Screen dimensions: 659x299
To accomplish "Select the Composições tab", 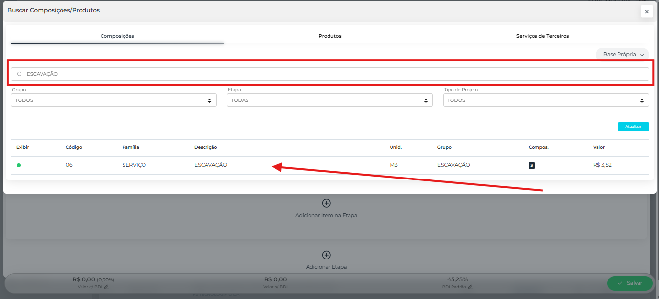I will pos(117,36).
